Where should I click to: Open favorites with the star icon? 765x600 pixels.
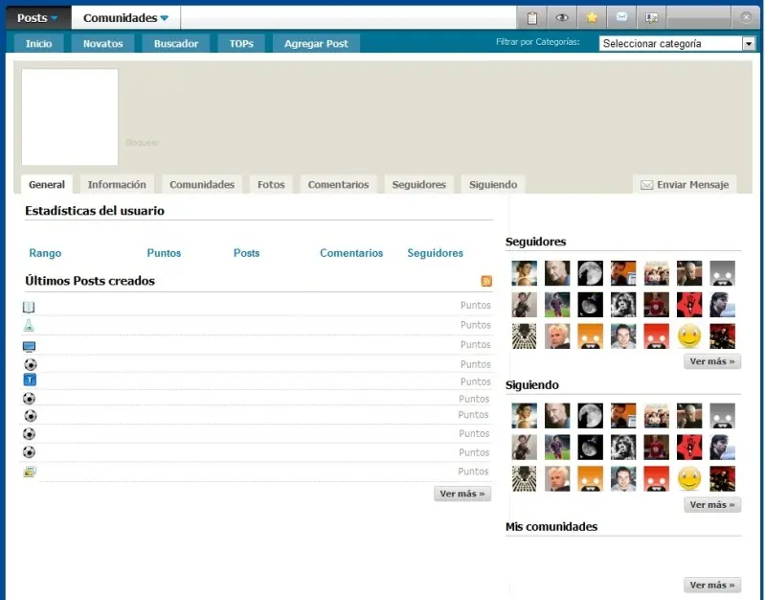coord(592,17)
